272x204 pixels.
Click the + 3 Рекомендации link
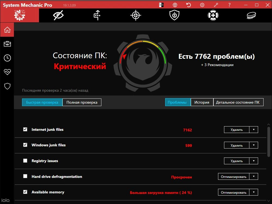[x=217, y=65]
